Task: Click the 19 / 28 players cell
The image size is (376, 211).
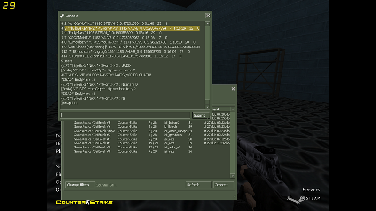Action: click(x=153, y=143)
